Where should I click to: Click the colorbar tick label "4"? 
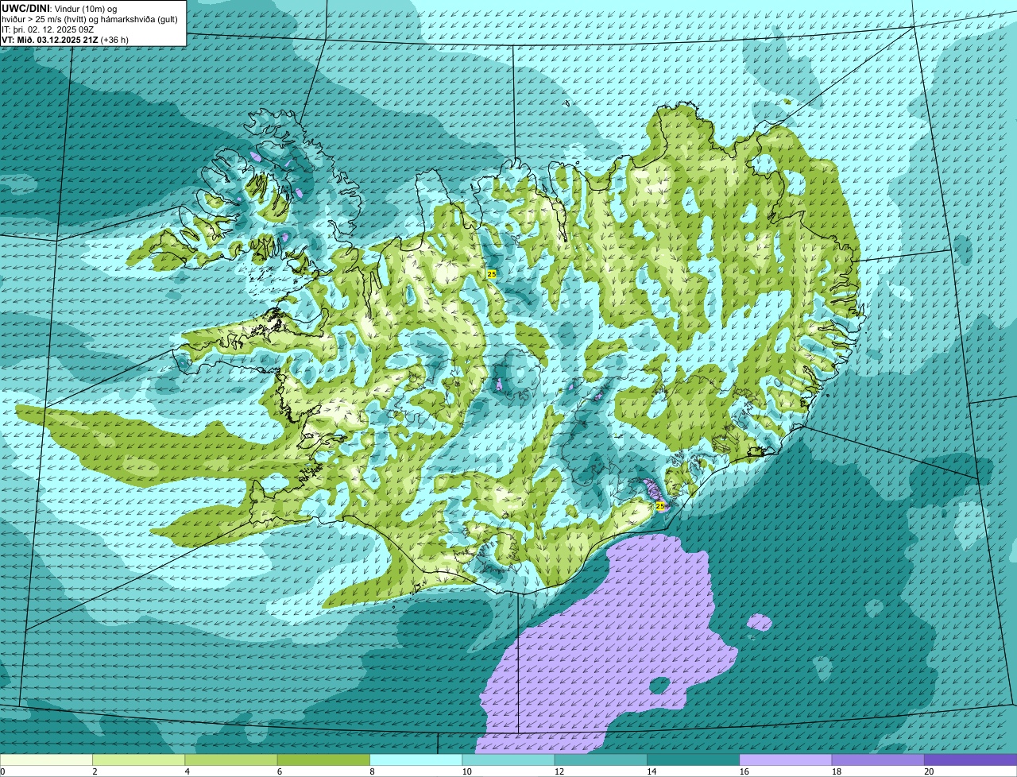187,771
